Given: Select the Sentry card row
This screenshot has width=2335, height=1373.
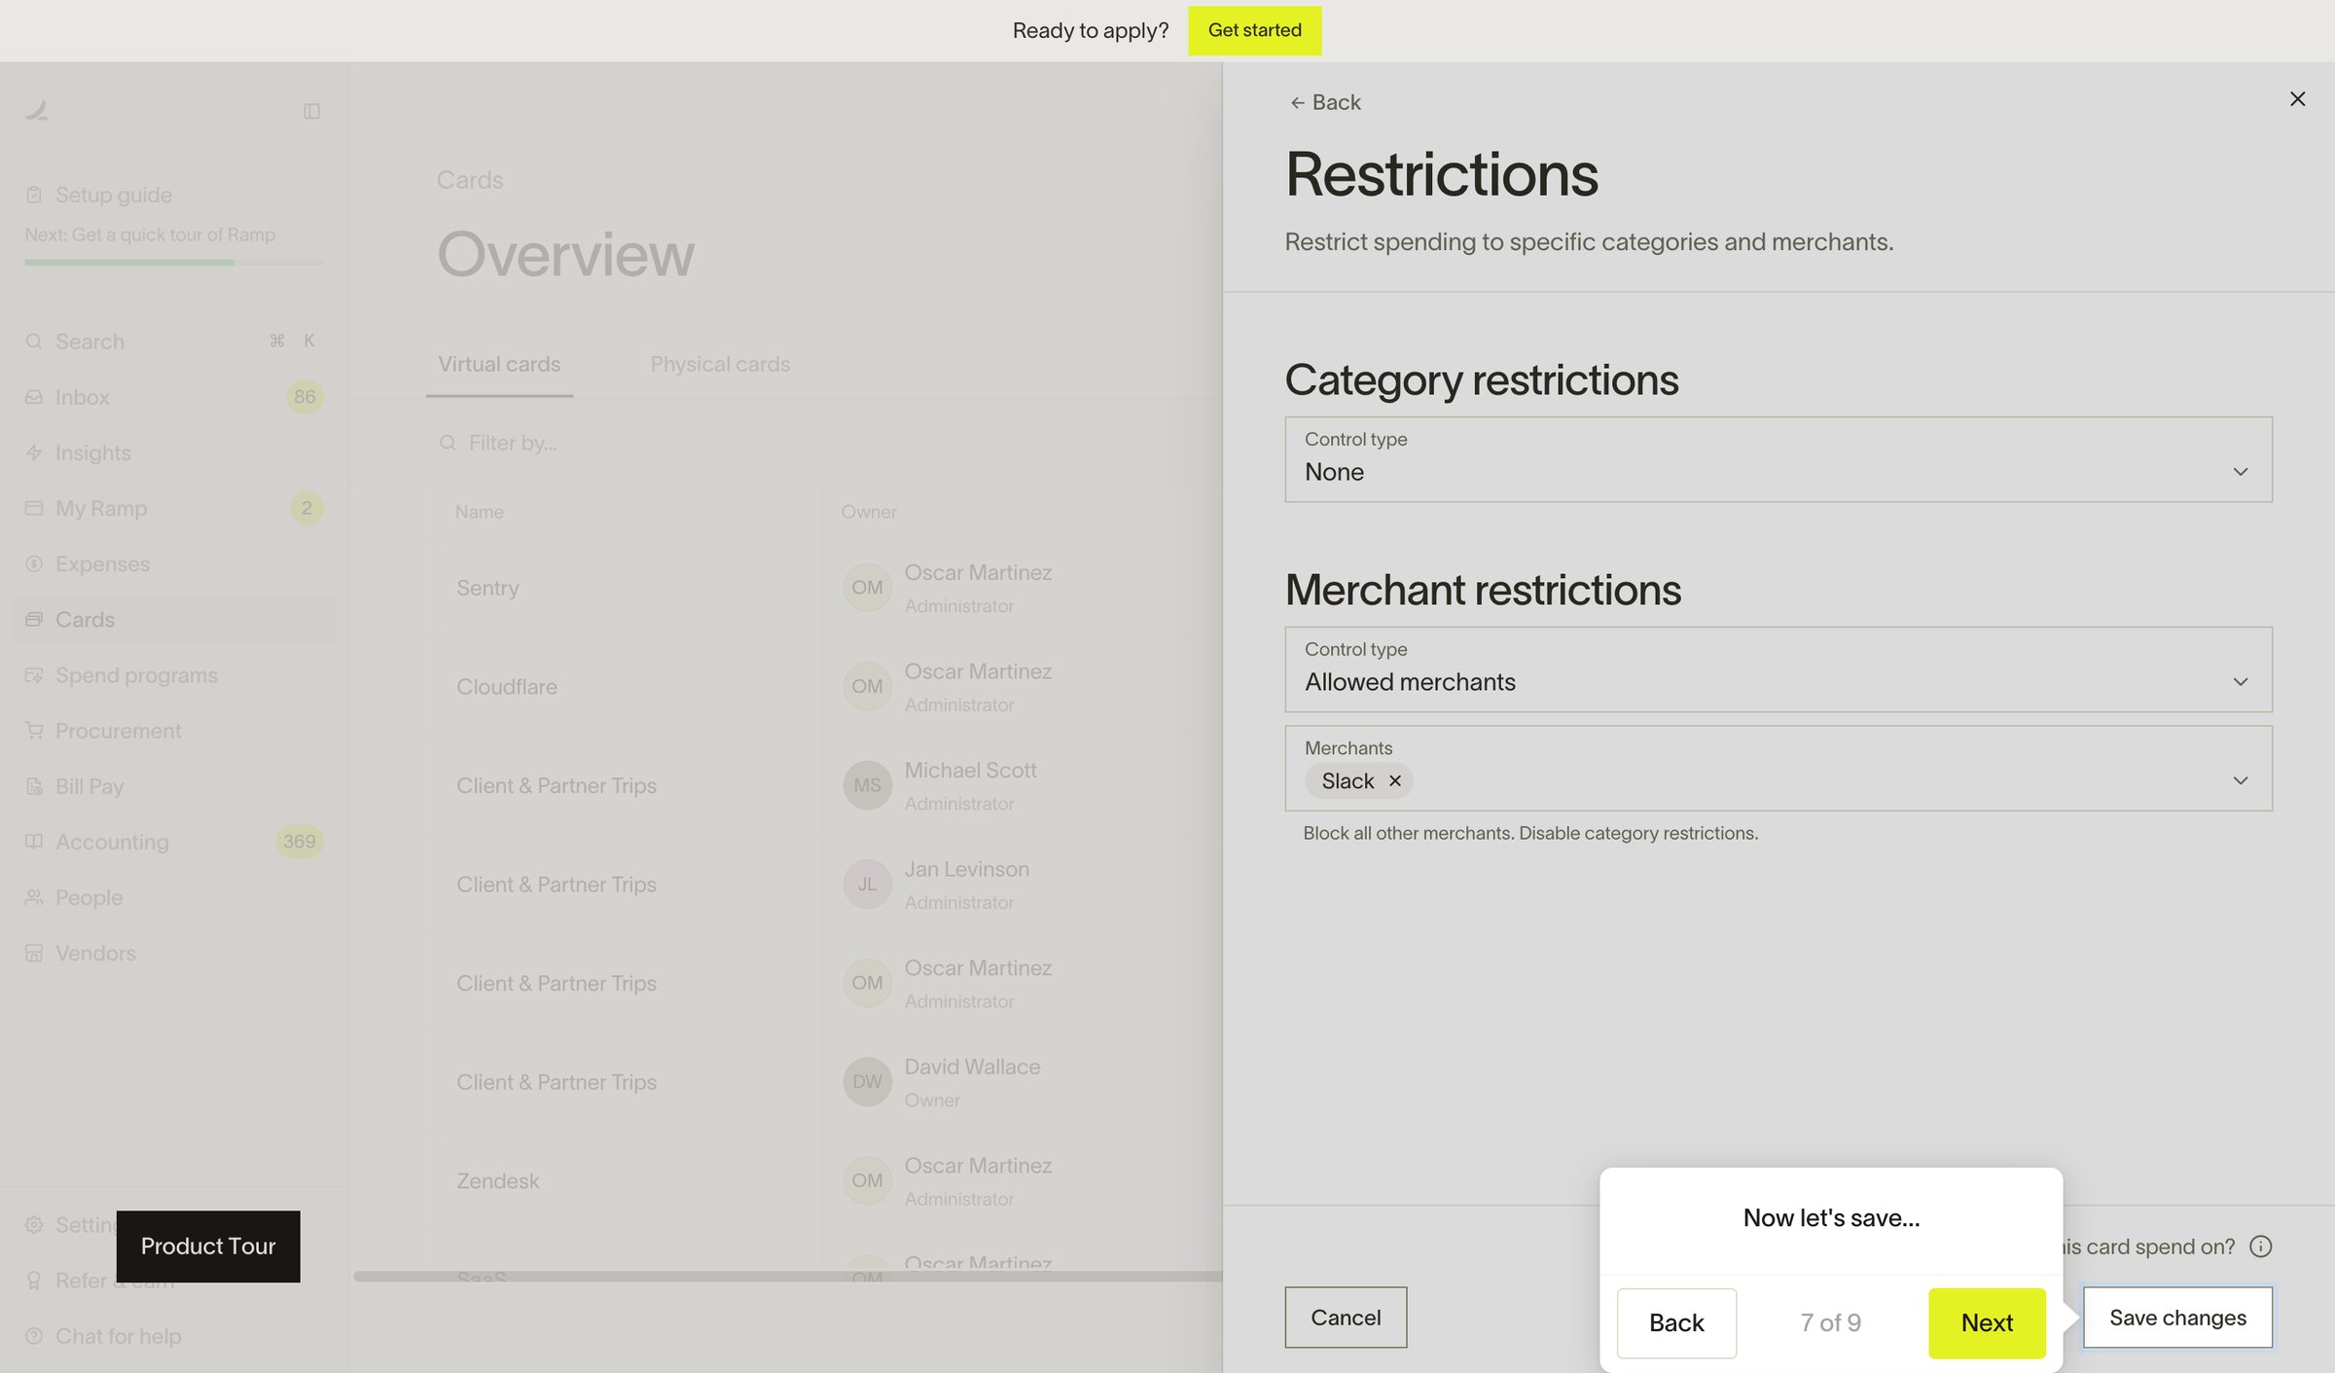Looking at the screenshot, I should (786, 588).
